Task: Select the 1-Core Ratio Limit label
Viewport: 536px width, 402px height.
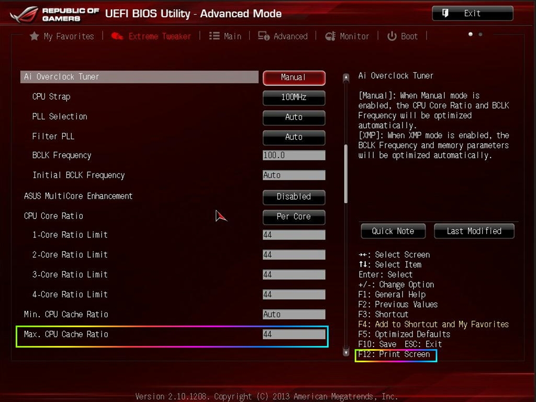Action: [x=70, y=235]
